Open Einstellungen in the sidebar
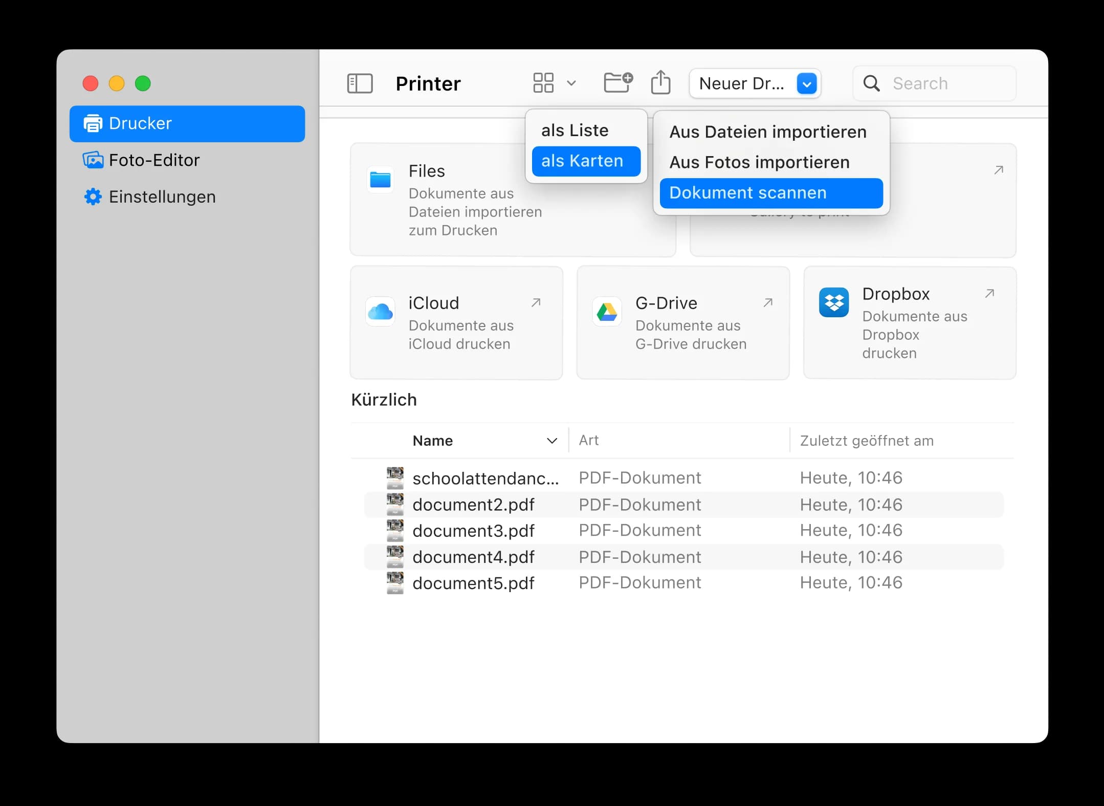 pos(187,197)
